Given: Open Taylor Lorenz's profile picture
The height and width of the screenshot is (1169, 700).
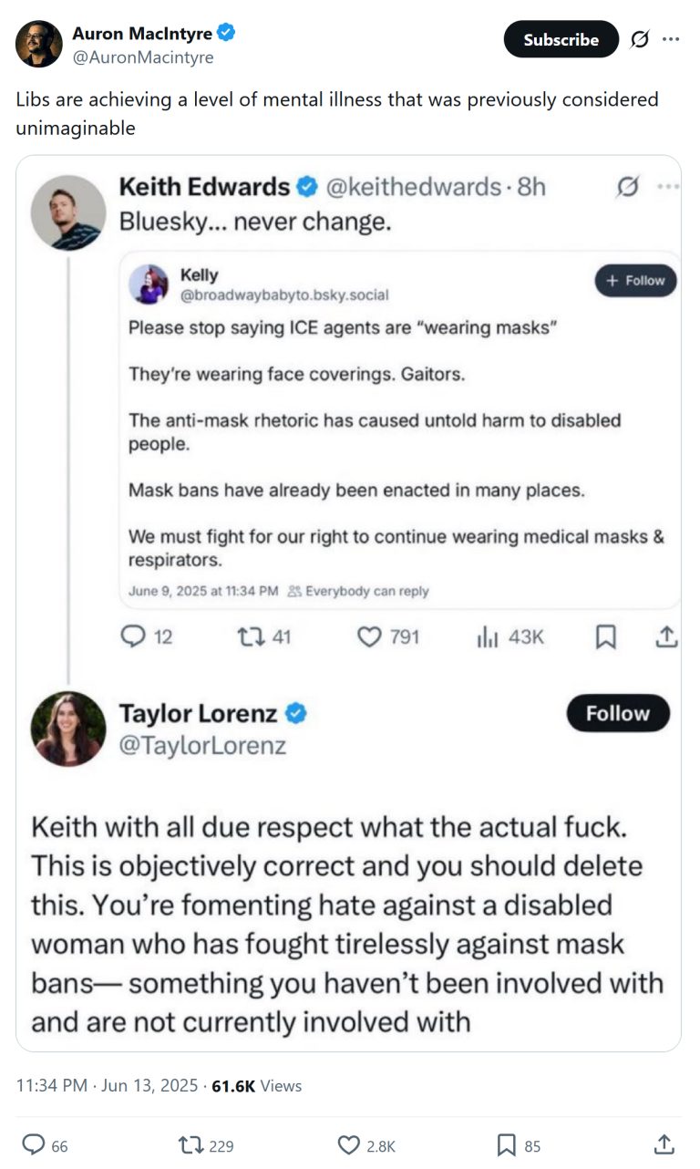Looking at the screenshot, I should (67, 728).
